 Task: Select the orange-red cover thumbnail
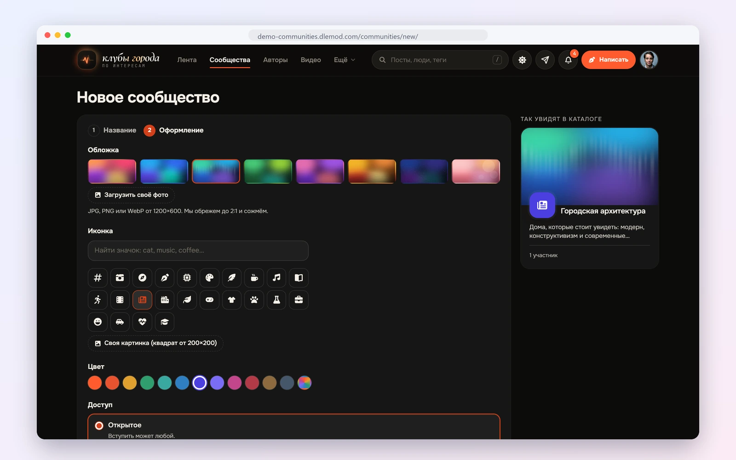[372, 171]
